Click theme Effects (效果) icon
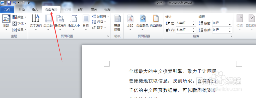Viewport: 256px width, 98px height. click(x=15, y=30)
